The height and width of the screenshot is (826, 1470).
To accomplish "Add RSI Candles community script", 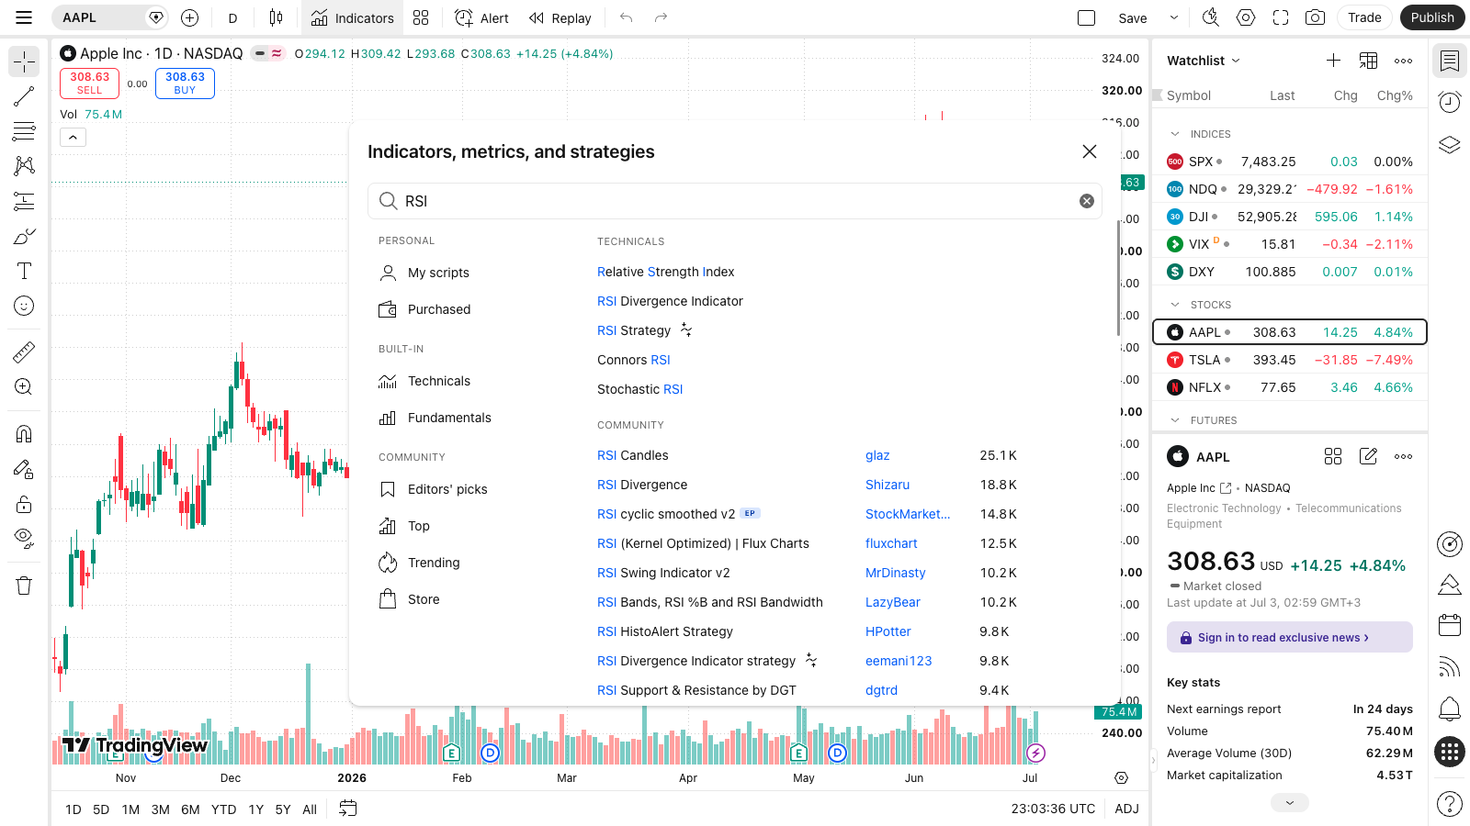I will click(633, 455).
